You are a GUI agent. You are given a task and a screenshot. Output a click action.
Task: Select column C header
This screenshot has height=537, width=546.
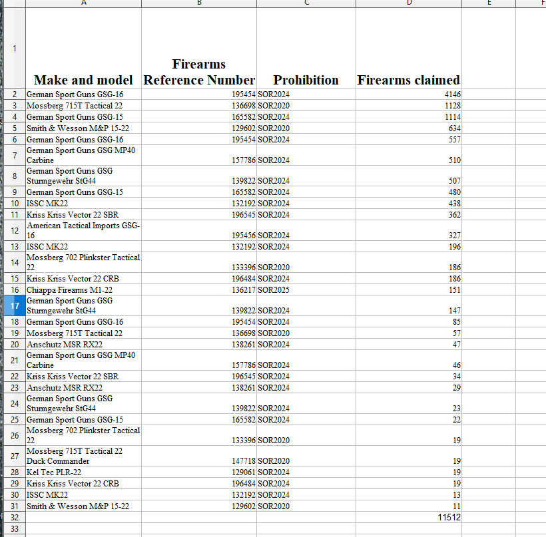click(x=306, y=3)
